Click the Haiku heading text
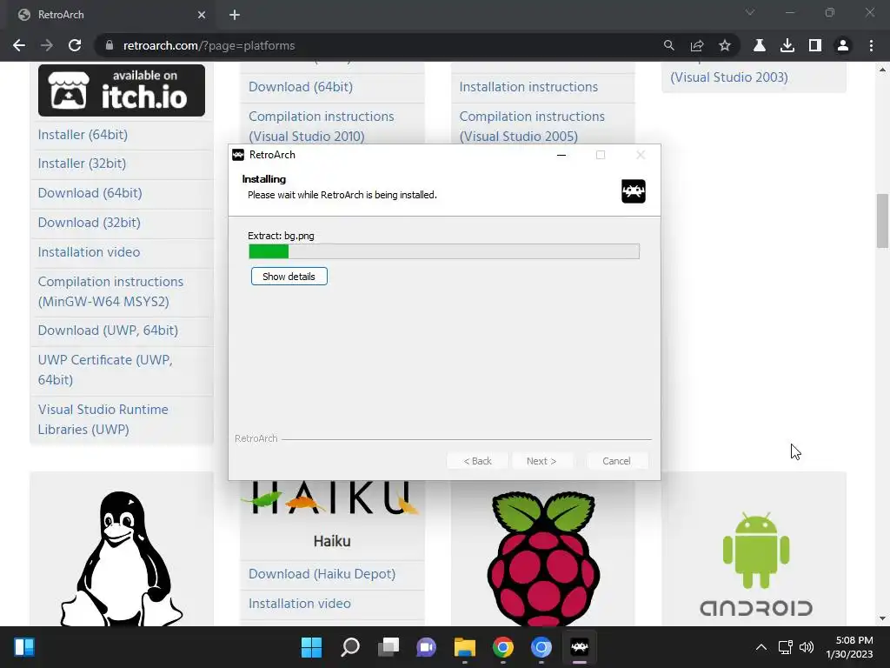Screen dimensions: 890x668 coord(332,541)
